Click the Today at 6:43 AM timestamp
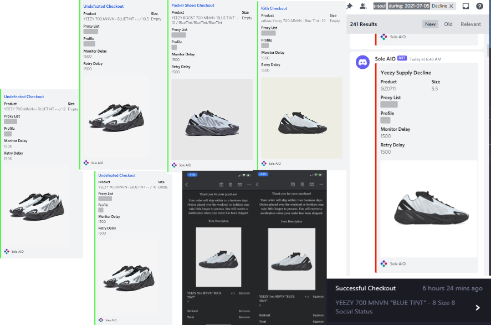The width and height of the screenshot is (491, 325). click(x=425, y=59)
